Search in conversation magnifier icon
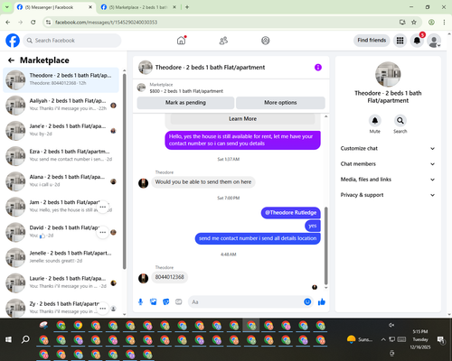This screenshot has height=361, width=452. click(400, 121)
